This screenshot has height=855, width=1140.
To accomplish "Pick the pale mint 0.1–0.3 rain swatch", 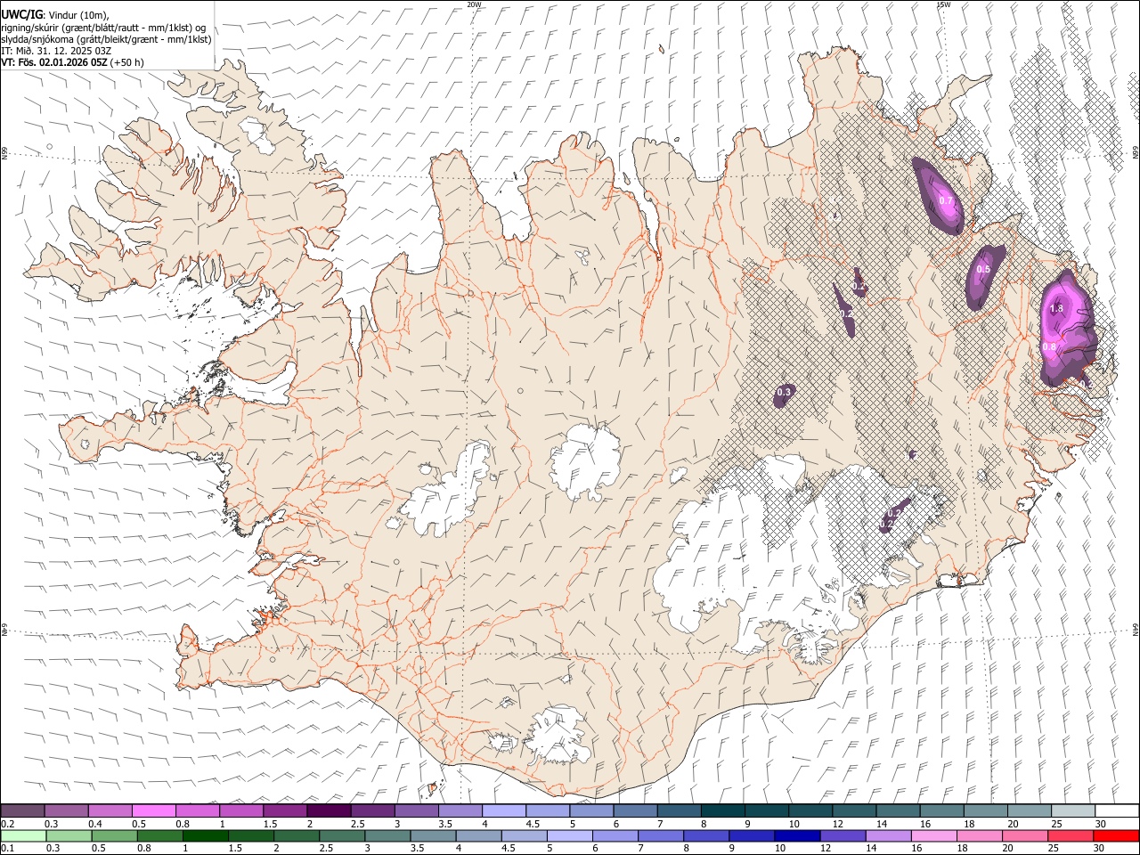I will coord(23,835).
